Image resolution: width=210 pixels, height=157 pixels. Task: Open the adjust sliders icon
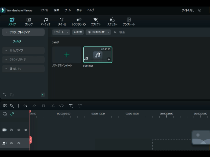[x=80, y=106]
